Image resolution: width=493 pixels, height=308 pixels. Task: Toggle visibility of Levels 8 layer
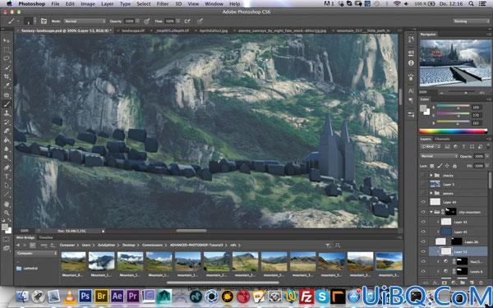click(423, 271)
